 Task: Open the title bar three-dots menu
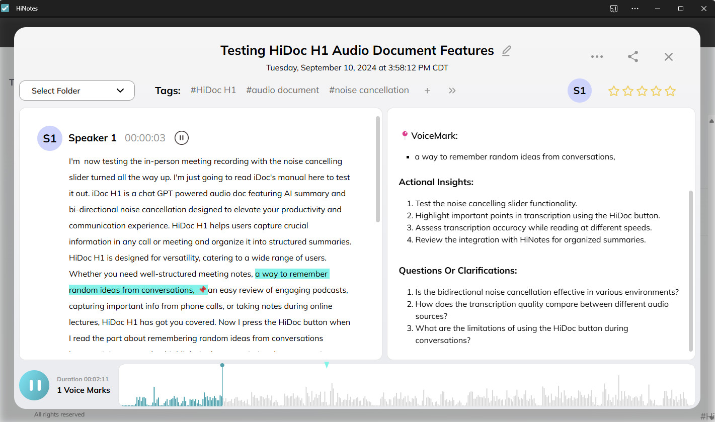tap(635, 9)
